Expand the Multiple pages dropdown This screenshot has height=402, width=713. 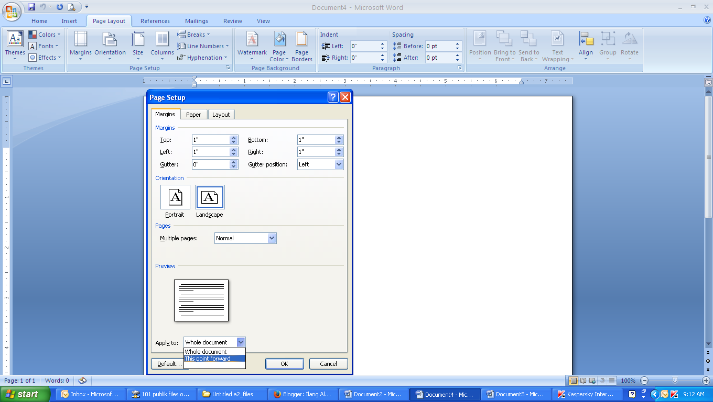click(272, 238)
